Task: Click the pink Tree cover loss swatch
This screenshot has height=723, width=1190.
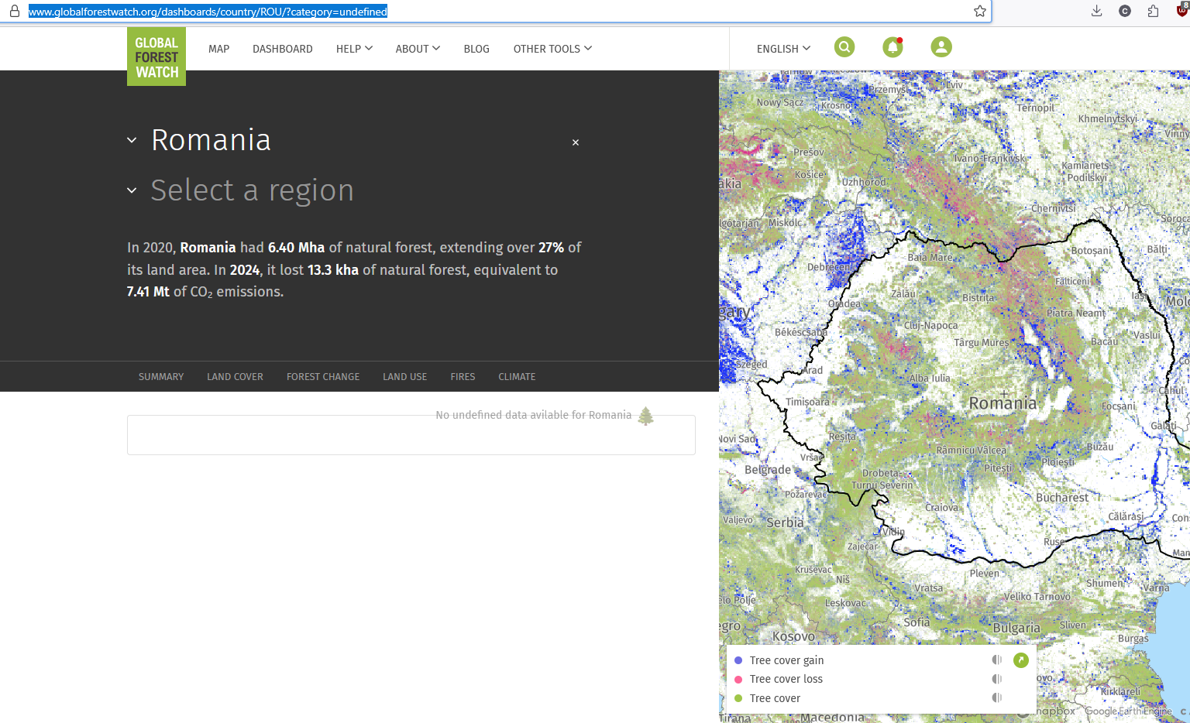Action: (x=738, y=679)
